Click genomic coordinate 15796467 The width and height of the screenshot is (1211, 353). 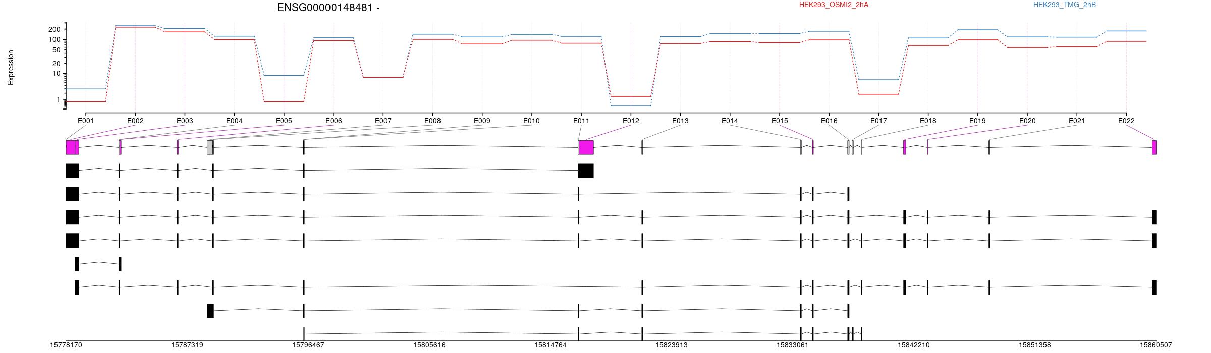click(308, 345)
